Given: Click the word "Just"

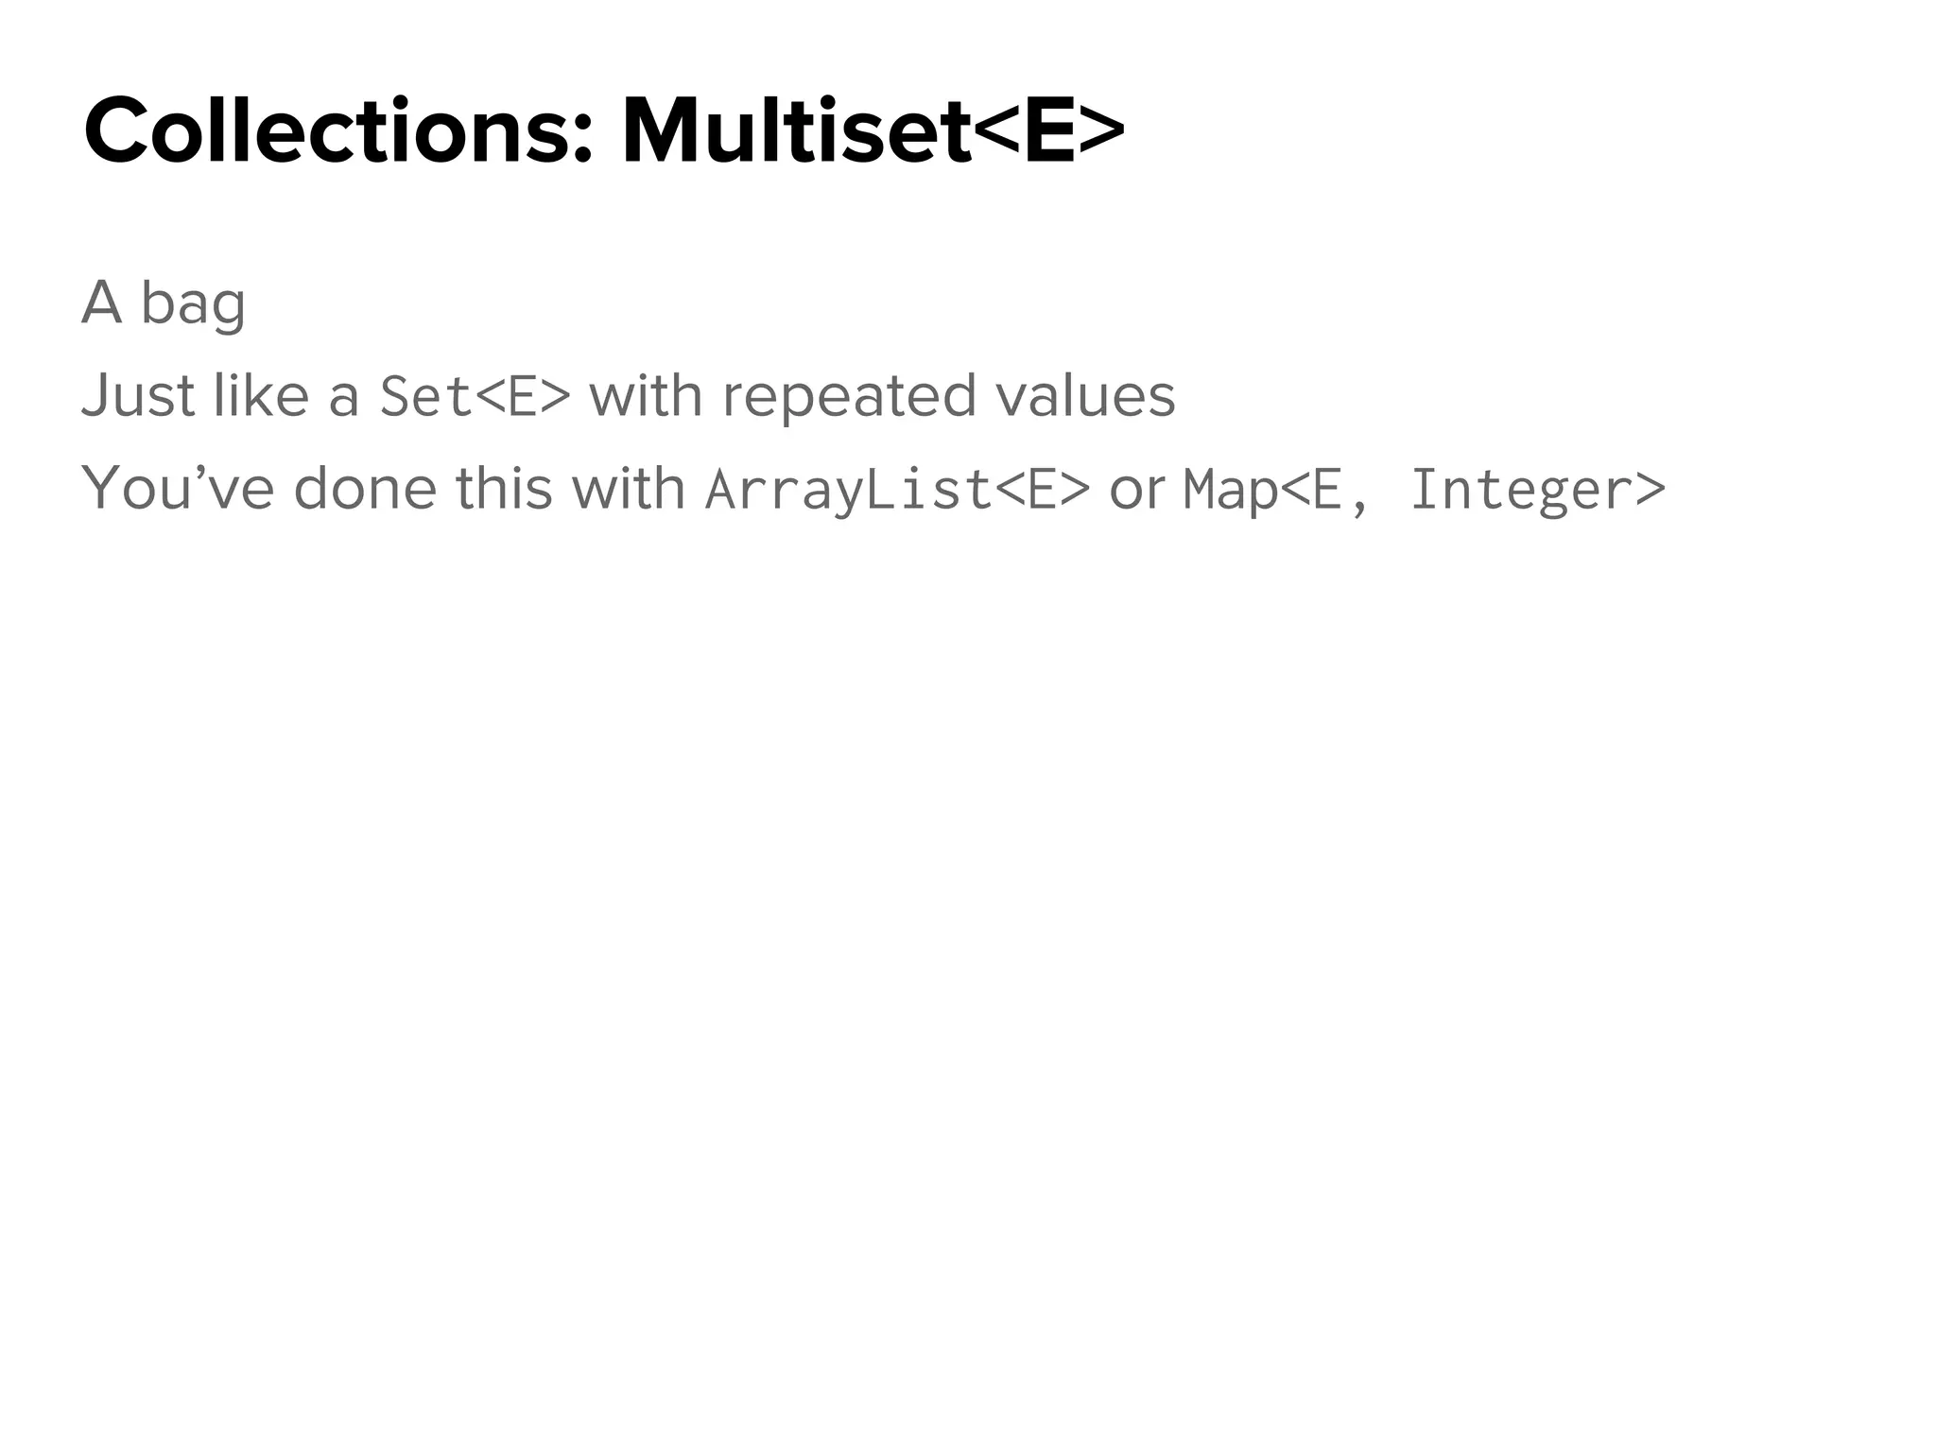Looking at the screenshot, I should tap(139, 395).
